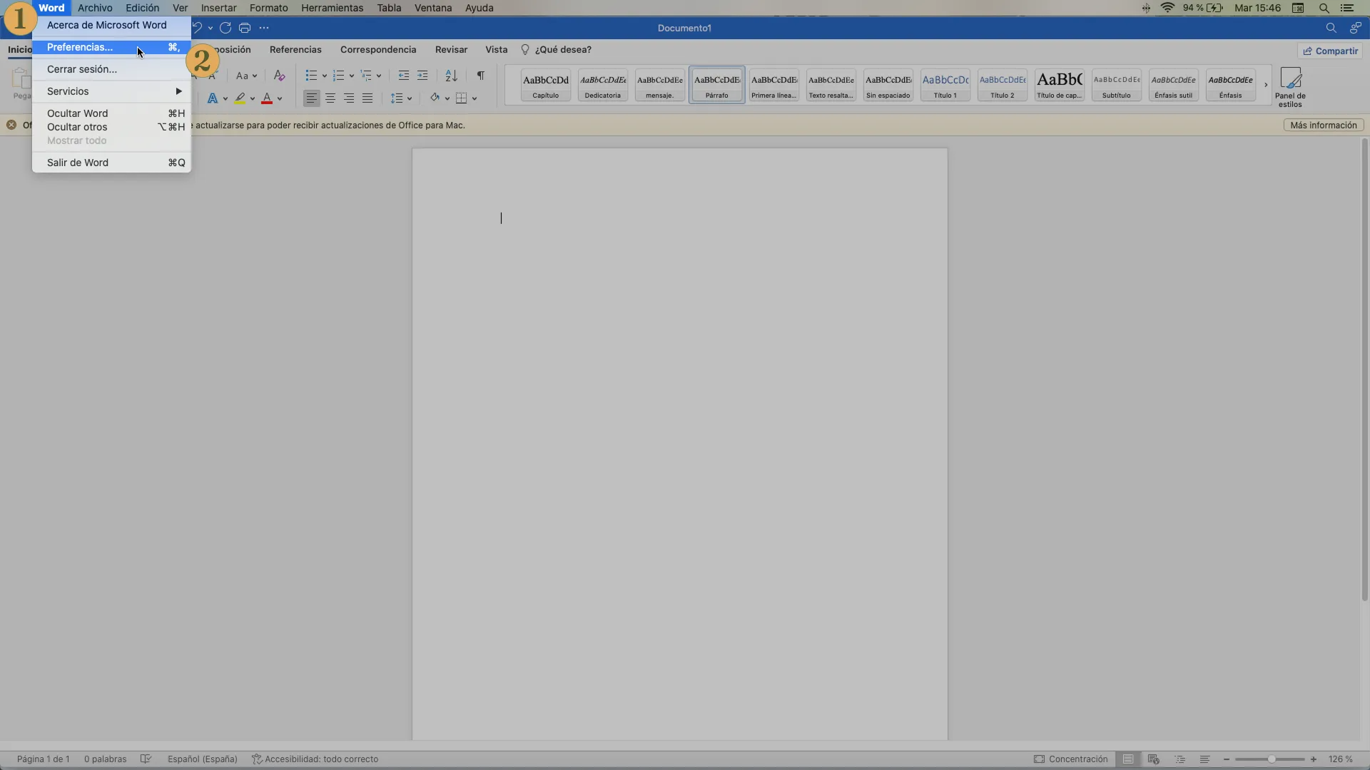Click Accesibilidad: todo correcto status
Screen dimensions: 1370x770
tap(315, 759)
